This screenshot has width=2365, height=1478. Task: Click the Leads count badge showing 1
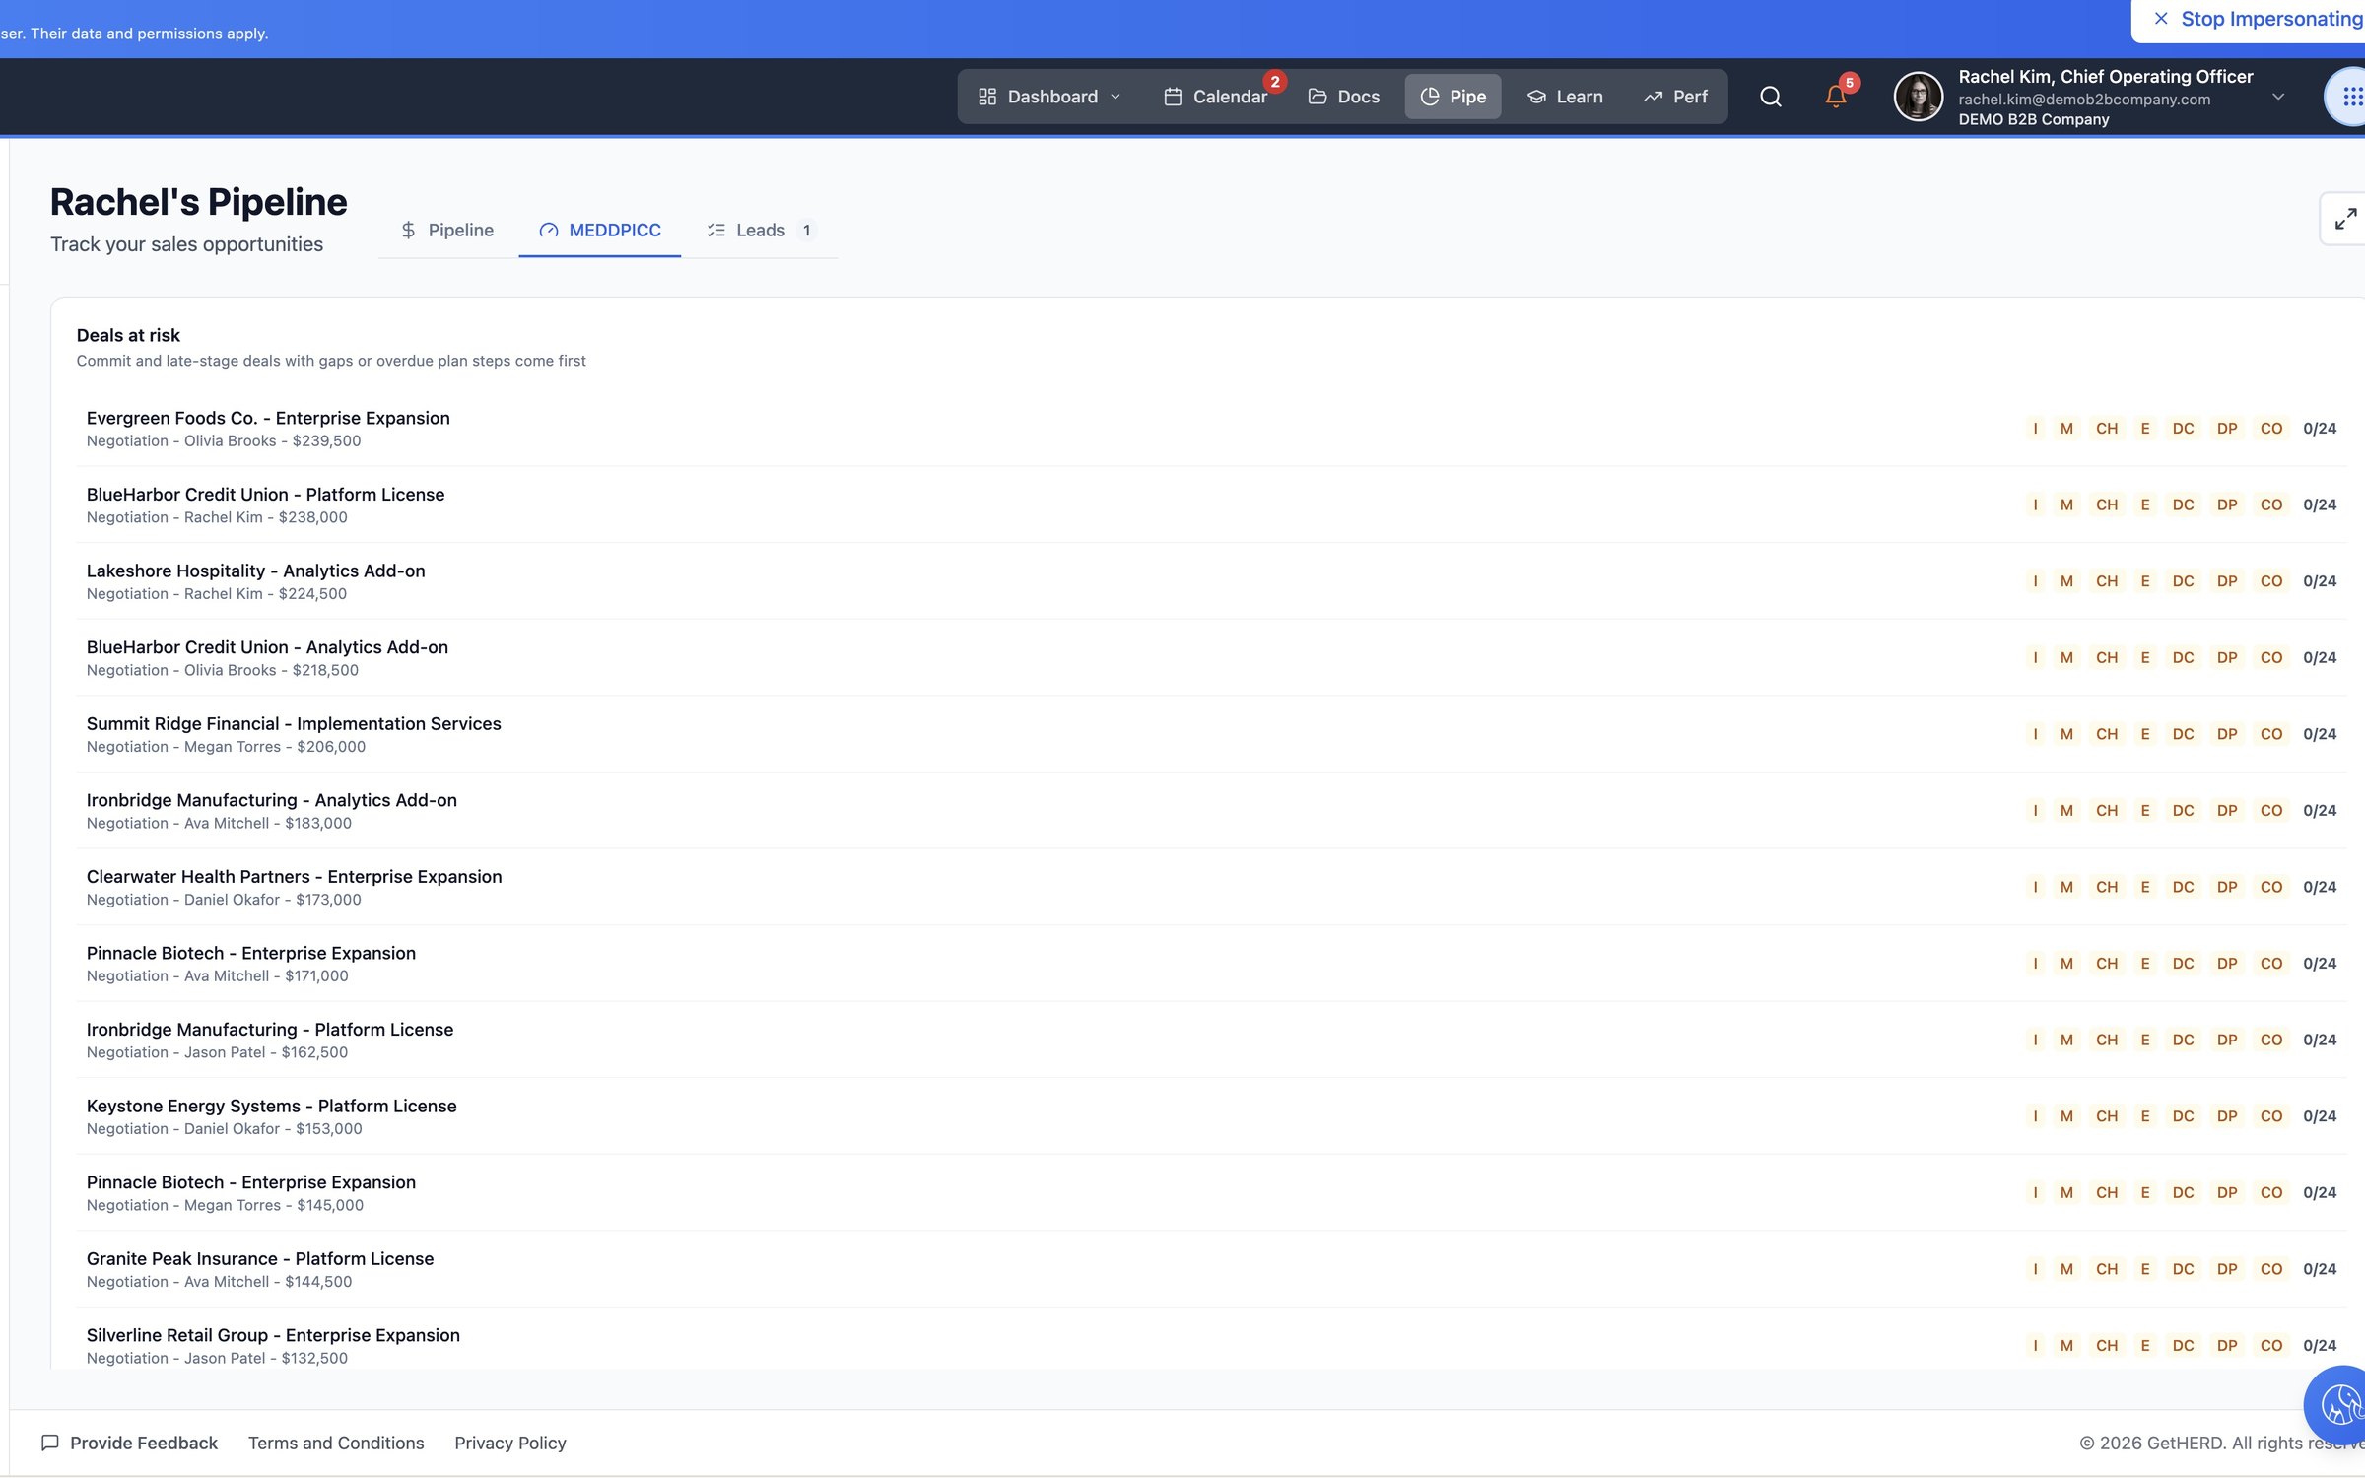pyautogui.click(x=806, y=230)
